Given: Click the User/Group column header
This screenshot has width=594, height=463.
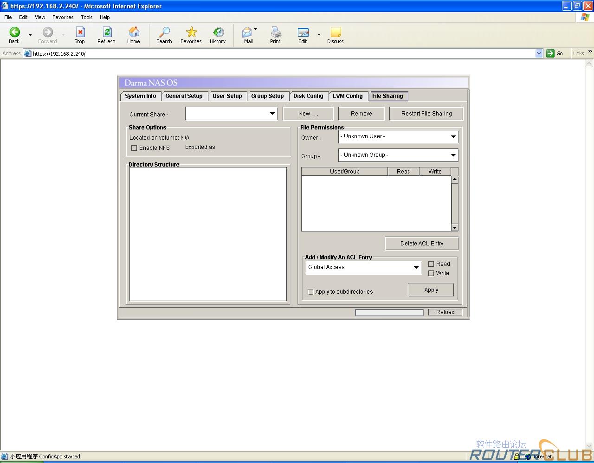Looking at the screenshot, I should tap(345, 172).
